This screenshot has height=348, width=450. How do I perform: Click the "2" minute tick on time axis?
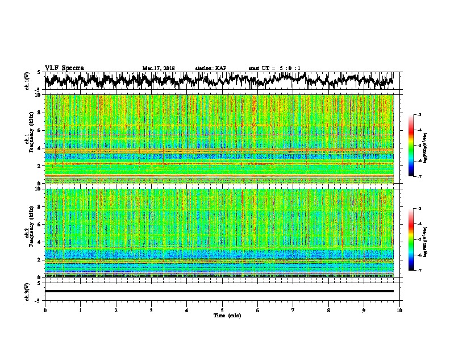(116, 310)
